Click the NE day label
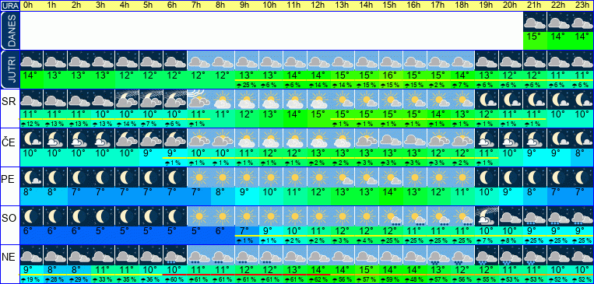This screenshot has height=284, width=594. [9, 258]
